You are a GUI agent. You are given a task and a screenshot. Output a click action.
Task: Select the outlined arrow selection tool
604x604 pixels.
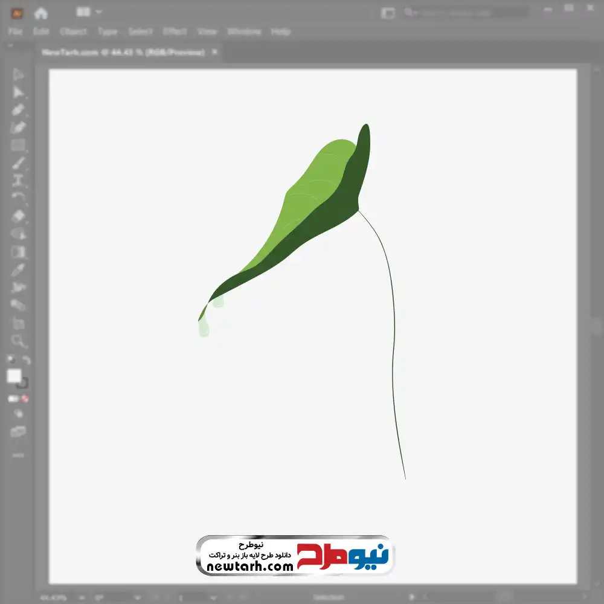18,74
